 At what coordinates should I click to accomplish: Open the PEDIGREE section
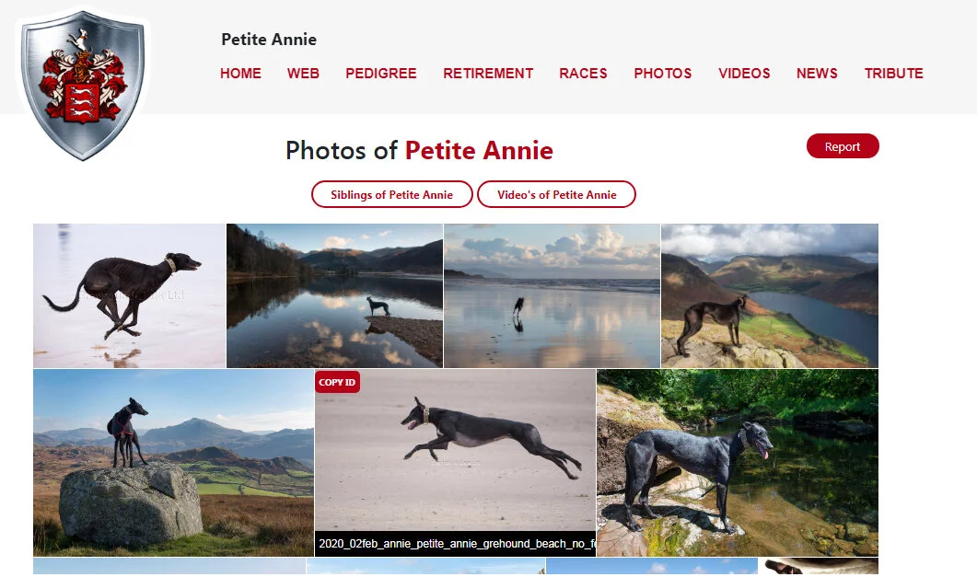pyautogui.click(x=381, y=74)
